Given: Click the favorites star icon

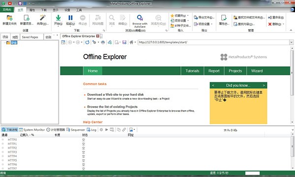Looking at the screenshot, I should (172, 16).
